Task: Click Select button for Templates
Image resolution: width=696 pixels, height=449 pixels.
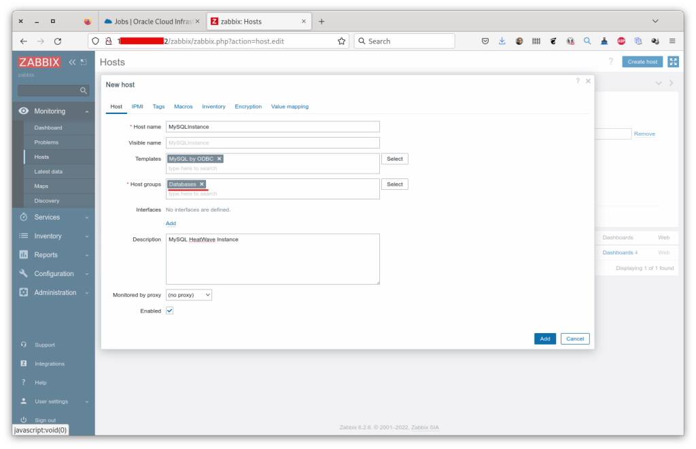Action: [x=395, y=159]
